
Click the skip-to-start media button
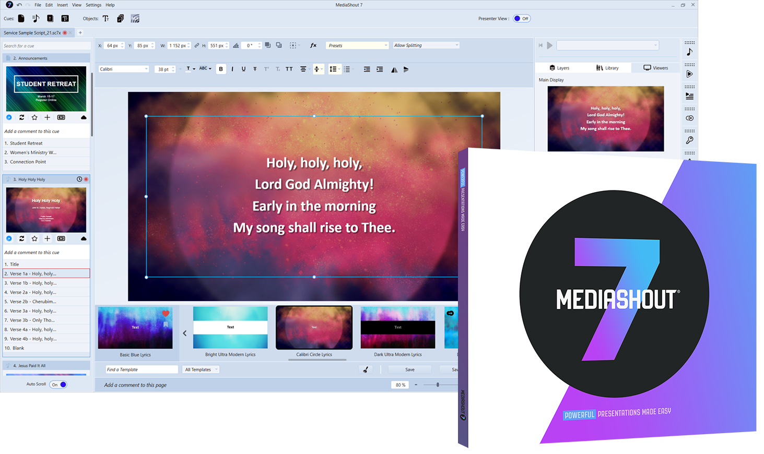[540, 45]
